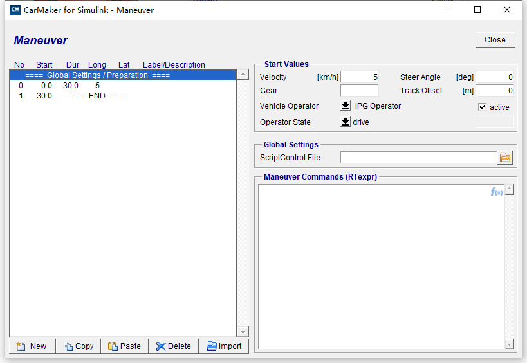Open the f(x) expression helper icon
Image resolution: width=527 pixels, height=363 pixels.
tap(496, 192)
